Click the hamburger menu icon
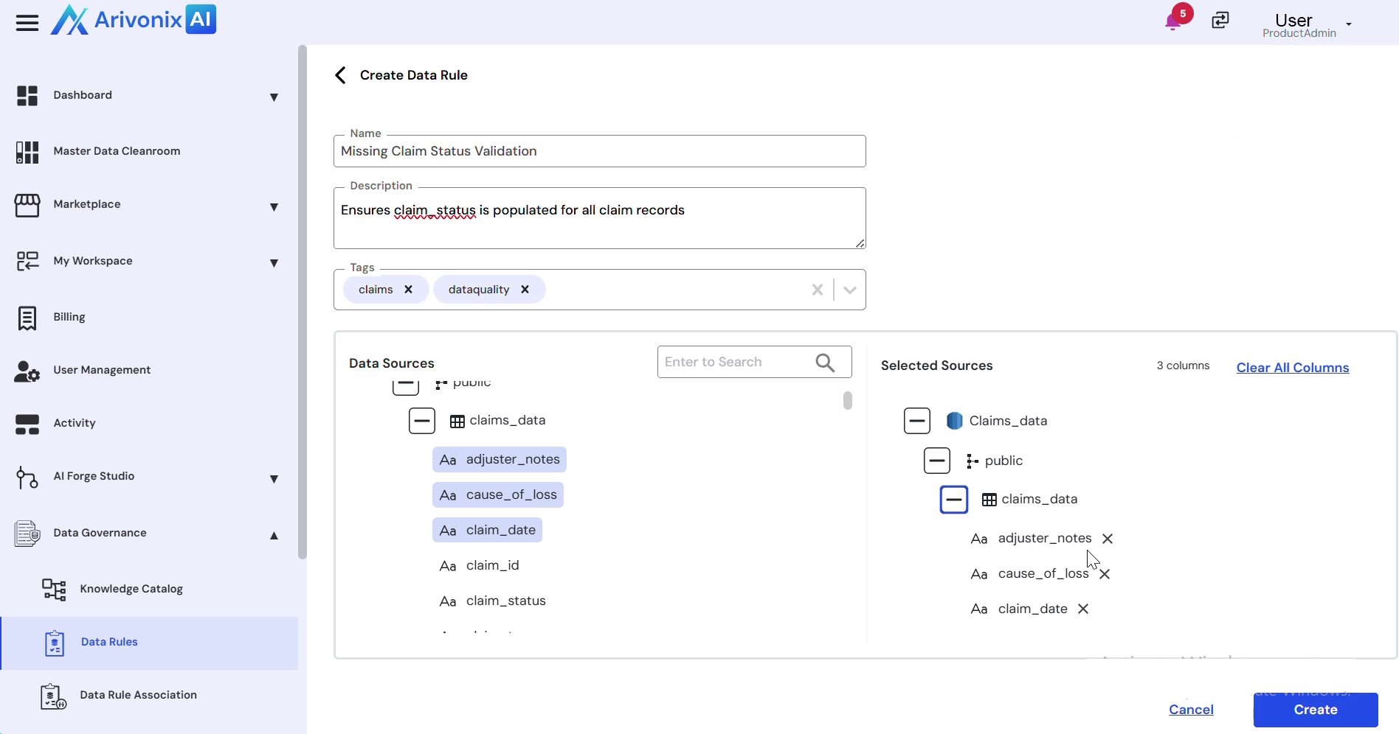This screenshot has width=1399, height=734. coord(27,23)
